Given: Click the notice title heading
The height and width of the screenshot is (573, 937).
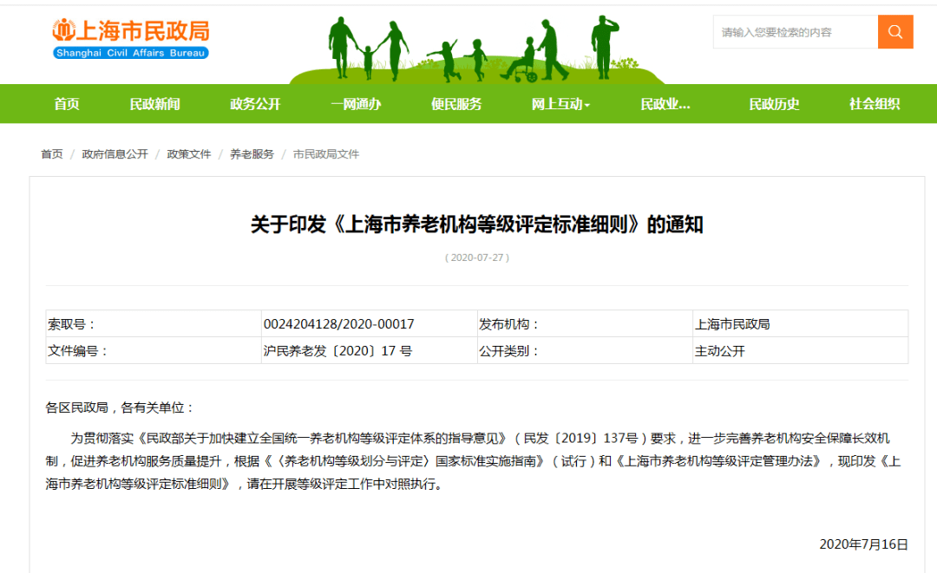Looking at the screenshot, I should [477, 225].
